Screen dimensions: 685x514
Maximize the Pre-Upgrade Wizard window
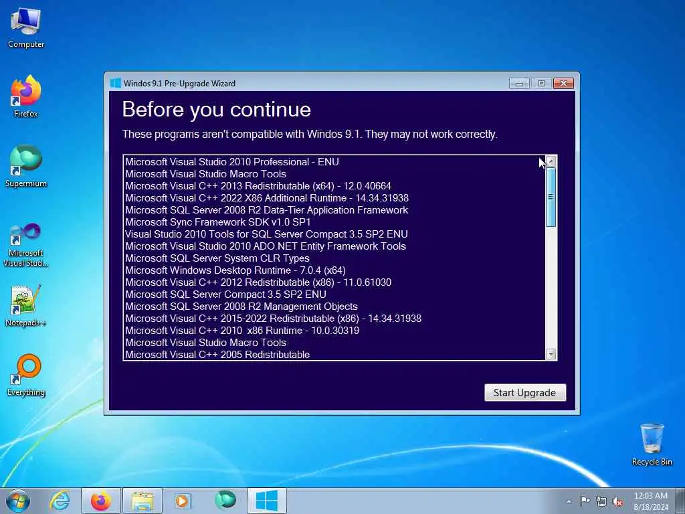[541, 83]
